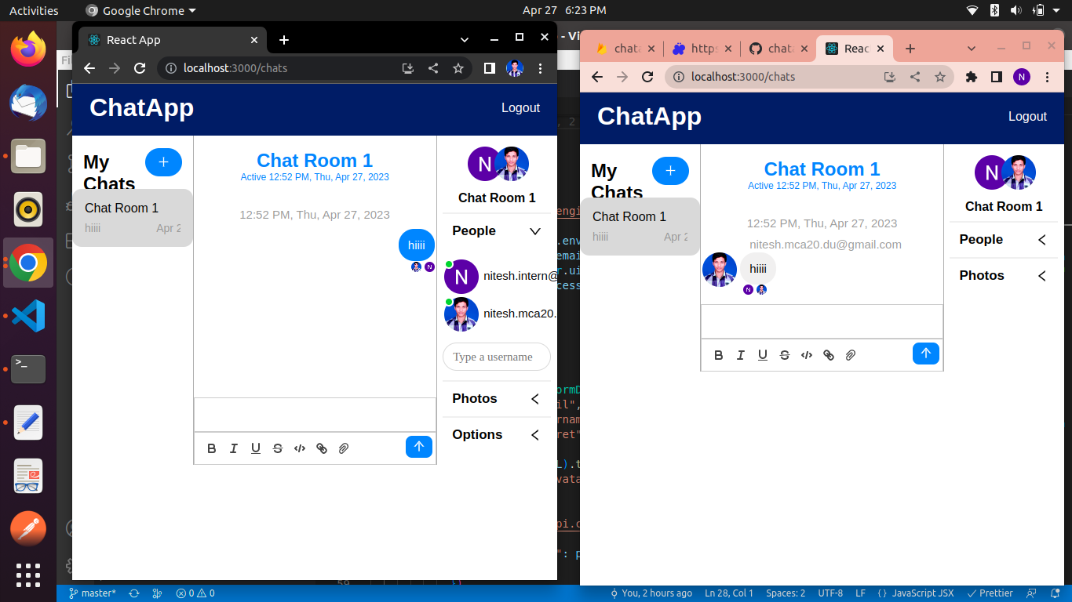This screenshot has height=602, width=1072.
Task: Click Italic icon in right window editor
Action: click(740, 355)
